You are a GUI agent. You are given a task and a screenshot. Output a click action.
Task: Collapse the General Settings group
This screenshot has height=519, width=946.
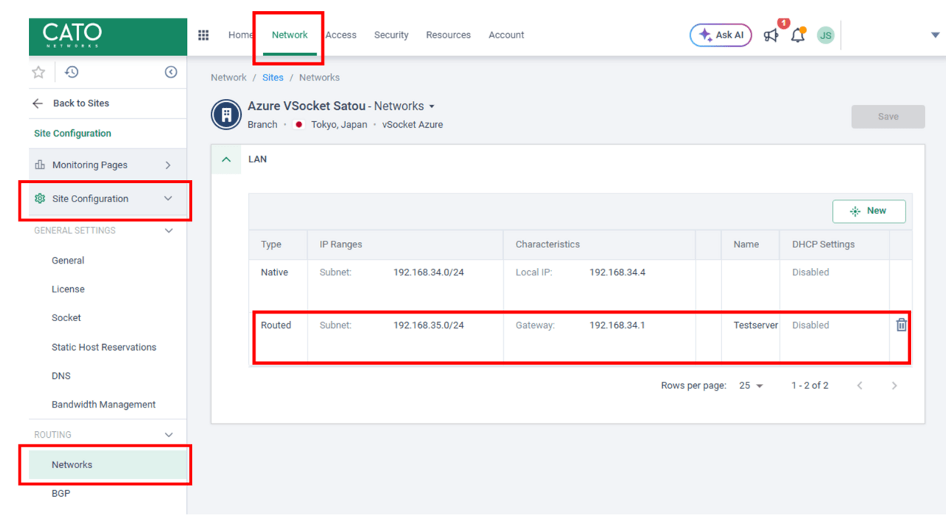(169, 230)
